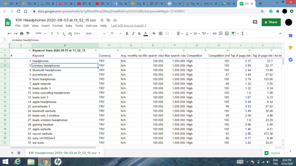Click the Explore button
The height and width of the screenshot is (166, 296).
(x=273, y=153)
